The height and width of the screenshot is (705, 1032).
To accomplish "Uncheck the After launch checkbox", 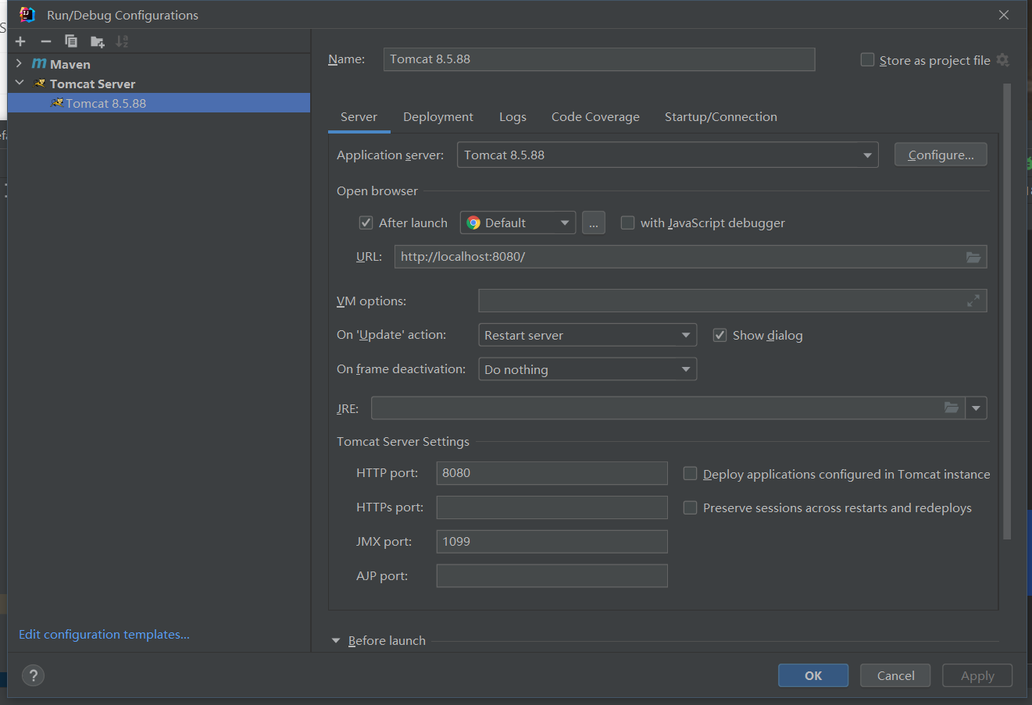I will pyautogui.click(x=366, y=223).
